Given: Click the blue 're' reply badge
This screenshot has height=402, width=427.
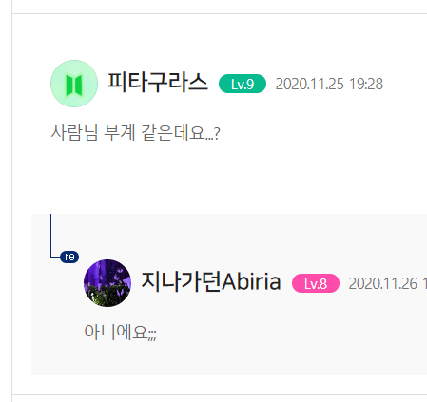Looking at the screenshot, I should [69, 257].
